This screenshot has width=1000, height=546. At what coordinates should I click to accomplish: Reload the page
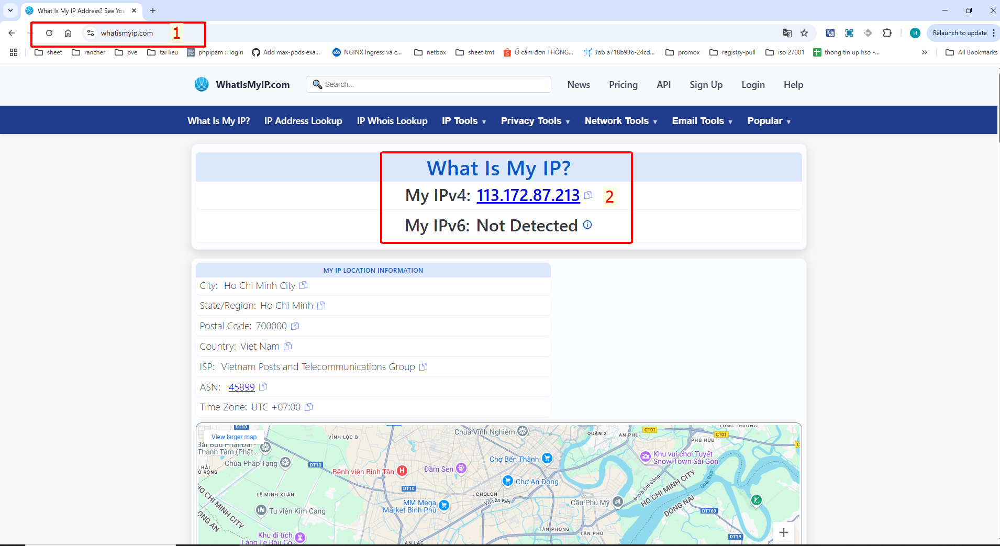point(49,33)
